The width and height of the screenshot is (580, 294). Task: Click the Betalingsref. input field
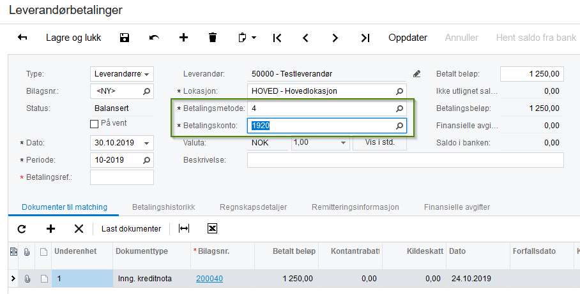point(122,177)
